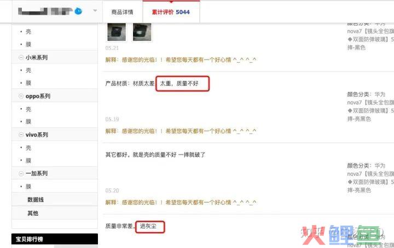Open the 数据线 category

tap(36, 199)
